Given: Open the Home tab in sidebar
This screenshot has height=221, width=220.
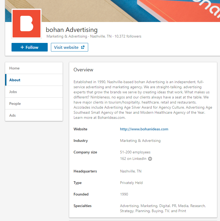Looking at the screenshot, I should [14, 68].
